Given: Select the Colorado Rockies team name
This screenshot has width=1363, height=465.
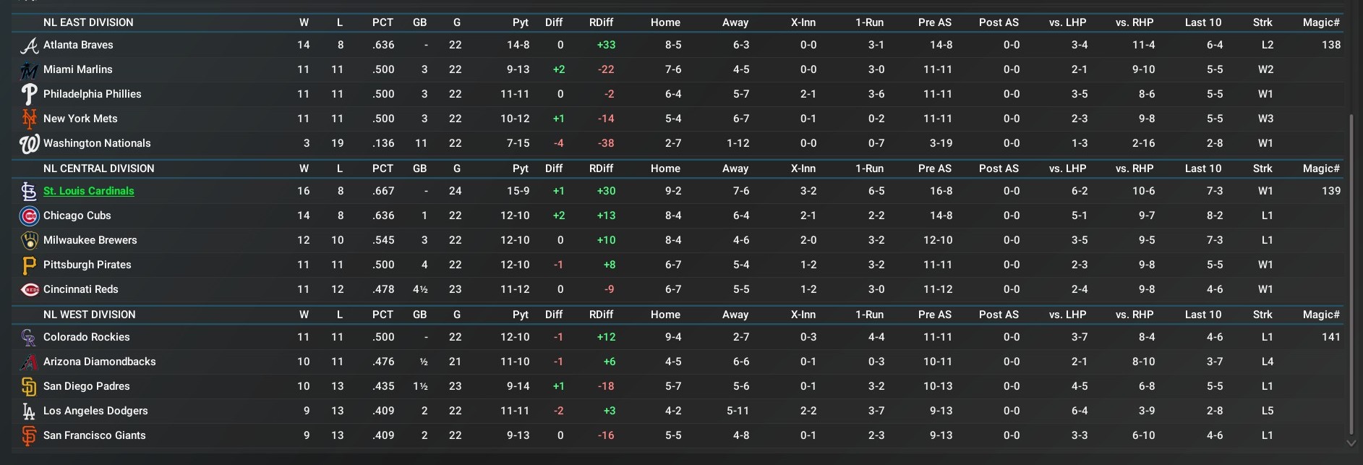Looking at the screenshot, I should (87, 337).
